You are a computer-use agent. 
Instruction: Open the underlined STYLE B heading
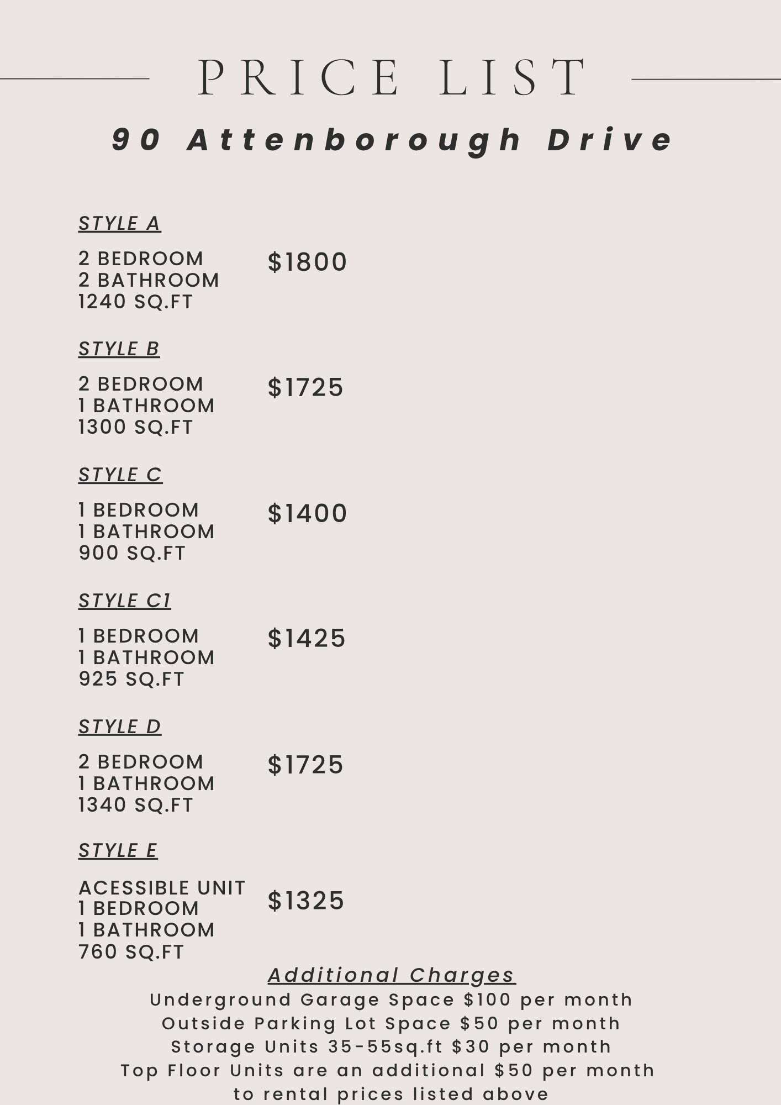pos(119,349)
